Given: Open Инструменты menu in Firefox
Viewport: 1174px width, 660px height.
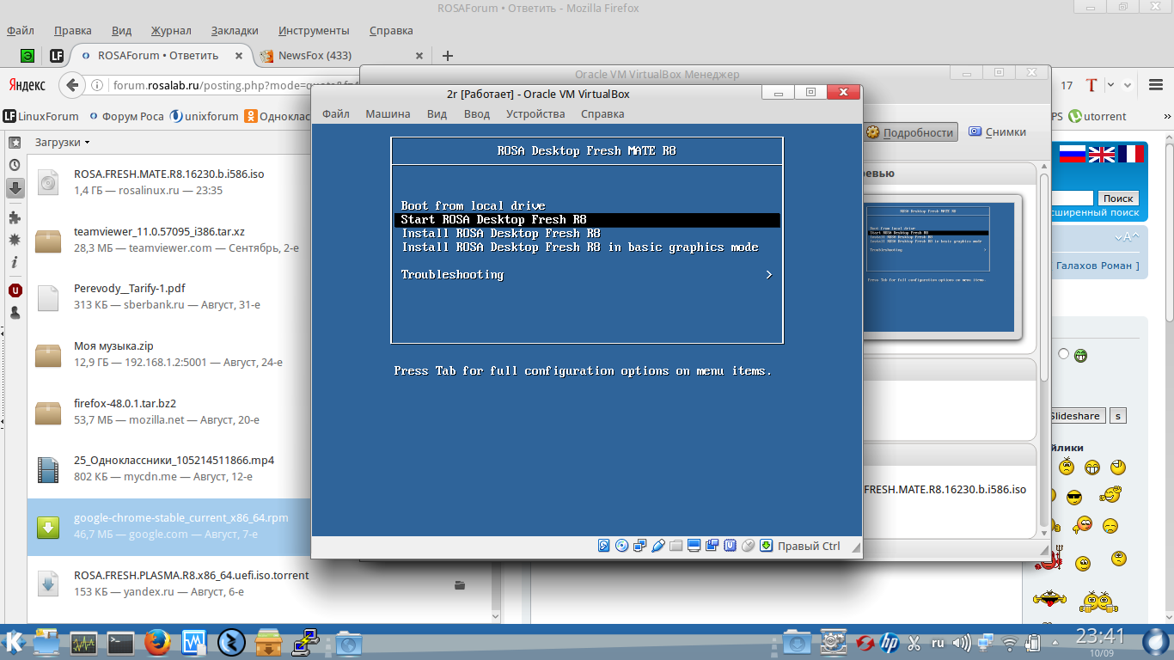Looking at the screenshot, I should [314, 31].
